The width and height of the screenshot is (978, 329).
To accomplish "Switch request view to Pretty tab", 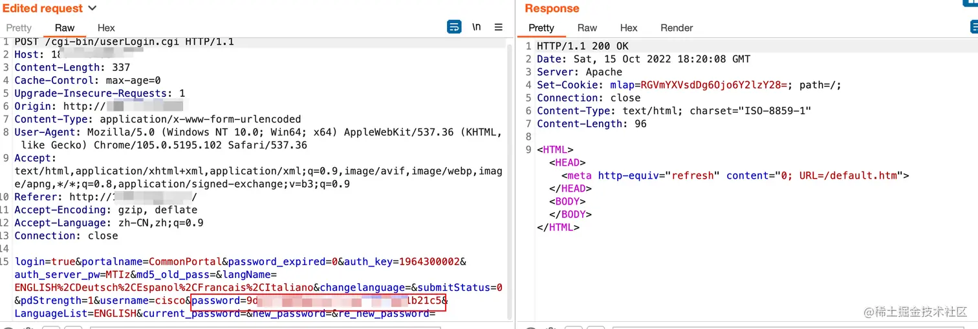I will [19, 28].
